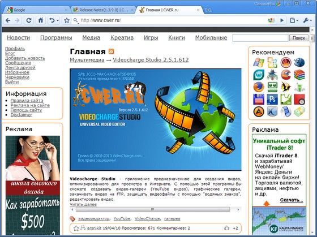This screenshot has height=237, width=317.
Task: Open the film strip disc icon in Рекомендуем
Action: (x=286, y=112)
